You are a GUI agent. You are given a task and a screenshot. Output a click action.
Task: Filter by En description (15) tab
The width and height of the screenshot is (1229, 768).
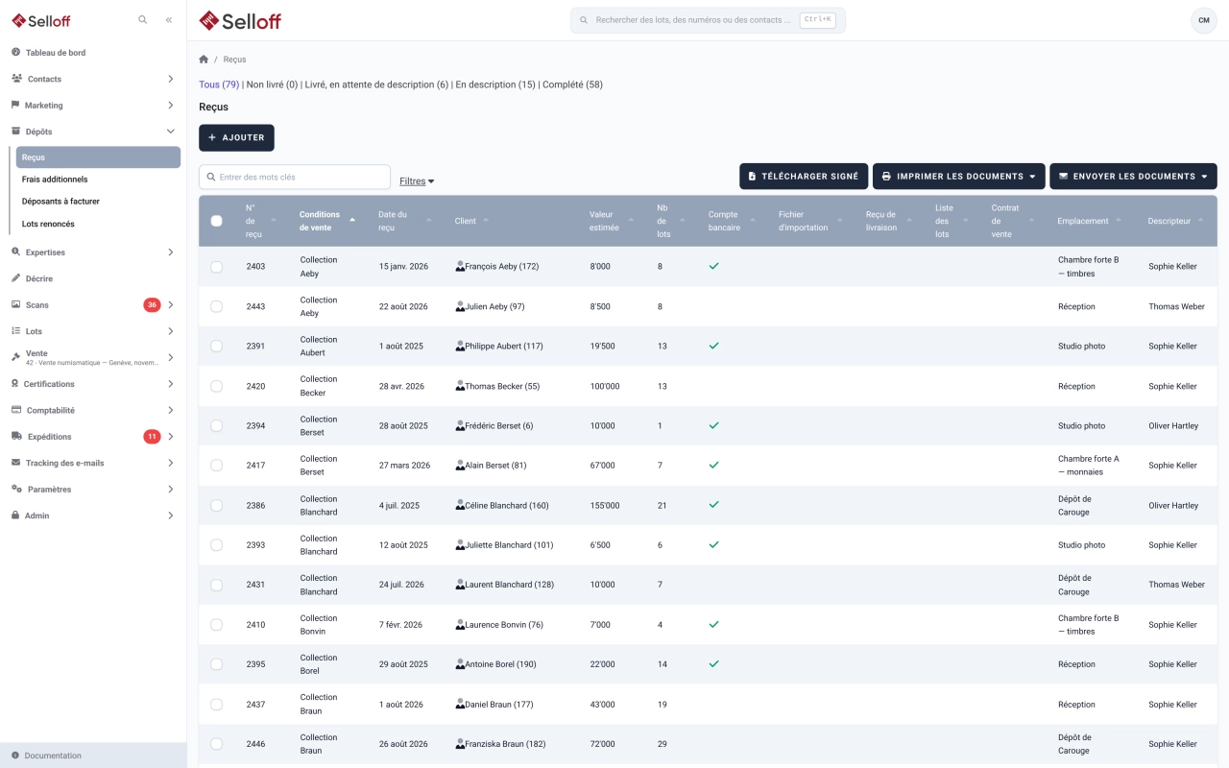point(495,84)
